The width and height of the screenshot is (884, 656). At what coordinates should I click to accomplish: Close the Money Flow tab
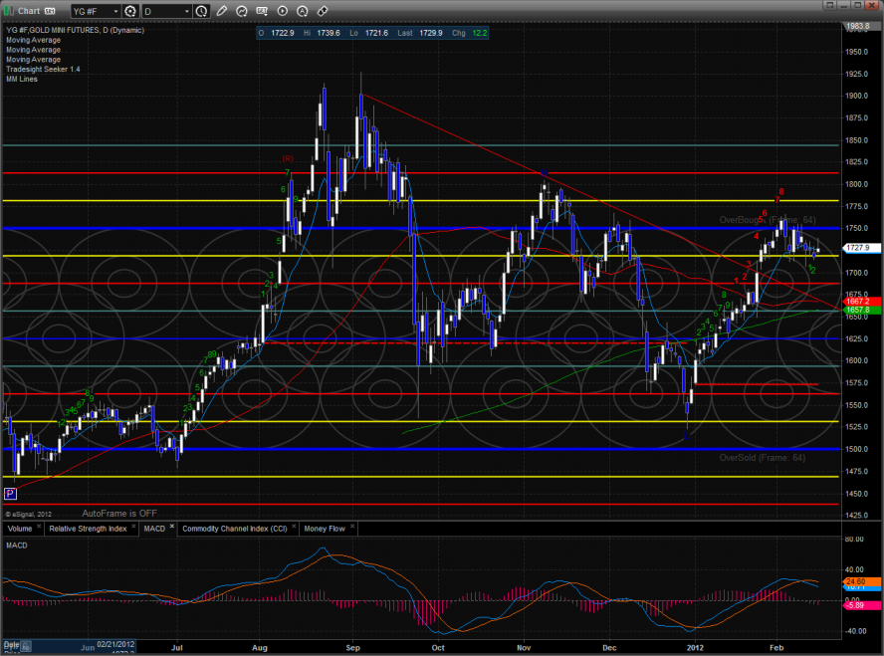[x=352, y=527]
